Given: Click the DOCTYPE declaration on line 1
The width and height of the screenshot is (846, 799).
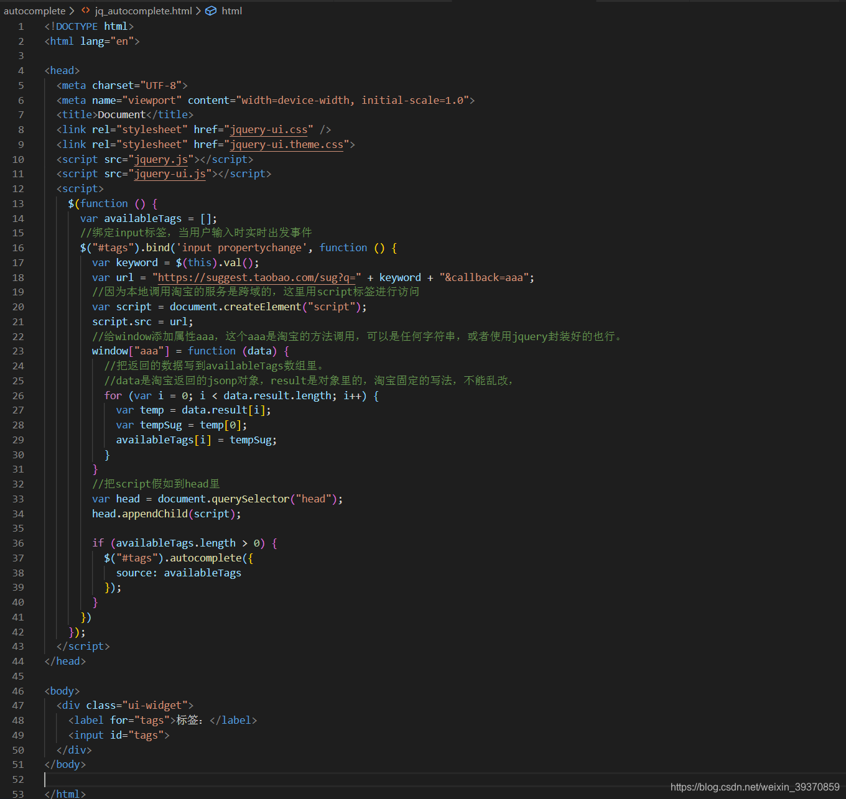Looking at the screenshot, I should pos(89,26).
